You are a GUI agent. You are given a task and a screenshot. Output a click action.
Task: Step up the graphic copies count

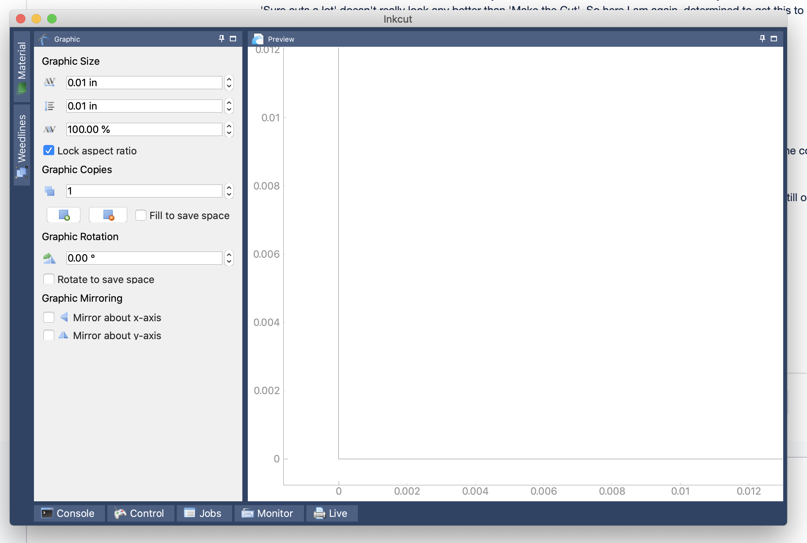229,187
